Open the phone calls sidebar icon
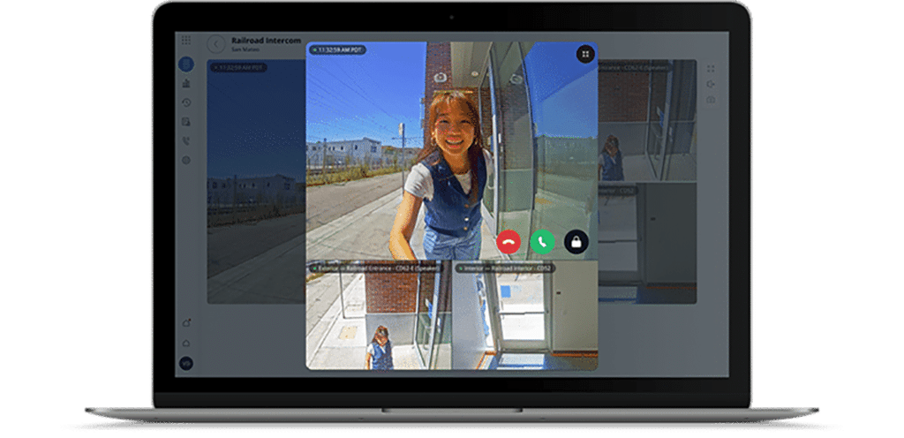Viewport: 904px width, 438px height. click(185, 140)
